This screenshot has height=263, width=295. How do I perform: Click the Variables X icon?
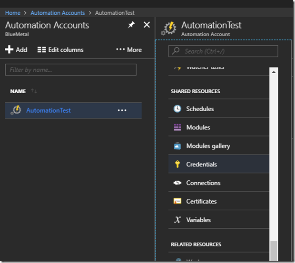click(177, 220)
